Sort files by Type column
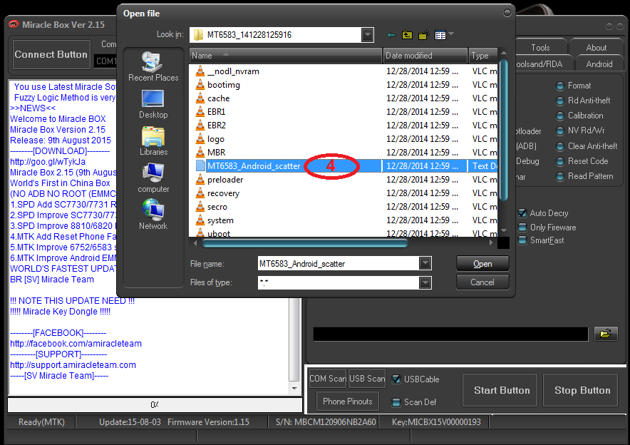Viewport: 630px width, 445px height. [483, 56]
